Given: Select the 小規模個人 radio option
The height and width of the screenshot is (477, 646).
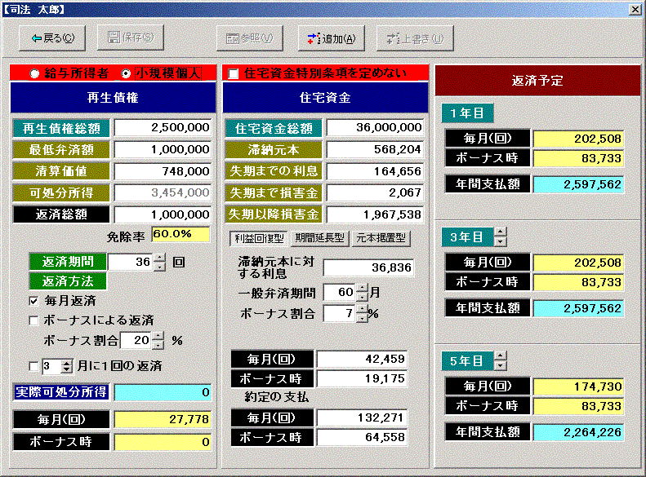Looking at the screenshot, I should (126, 73).
